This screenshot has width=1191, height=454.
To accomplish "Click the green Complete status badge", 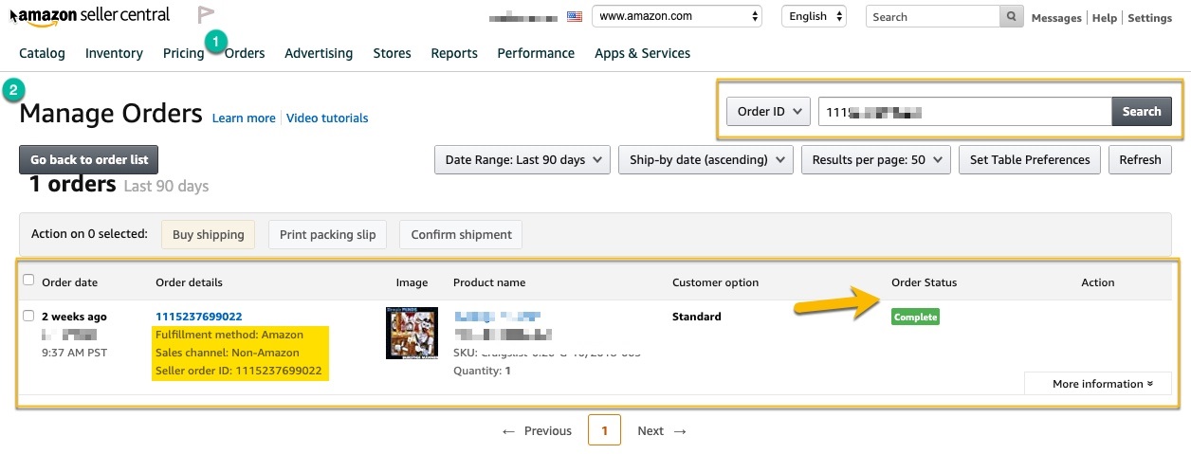I will (x=915, y=317).
